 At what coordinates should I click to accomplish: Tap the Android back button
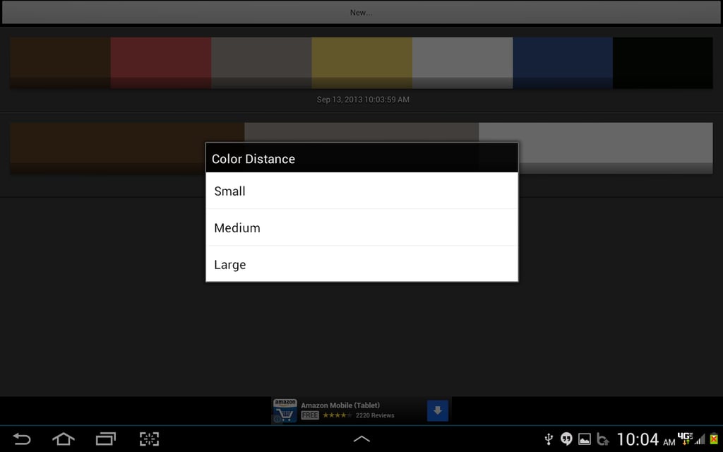tap(22, 439)
